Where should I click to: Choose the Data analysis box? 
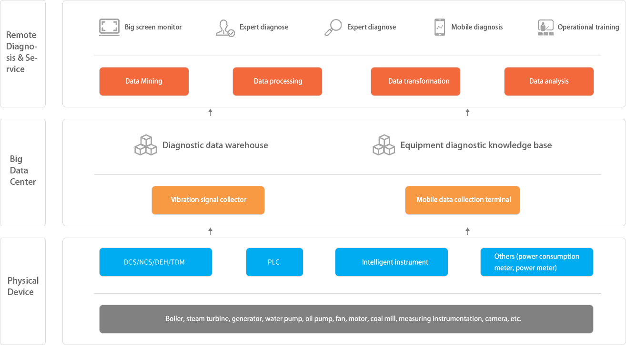coord(549,81)
